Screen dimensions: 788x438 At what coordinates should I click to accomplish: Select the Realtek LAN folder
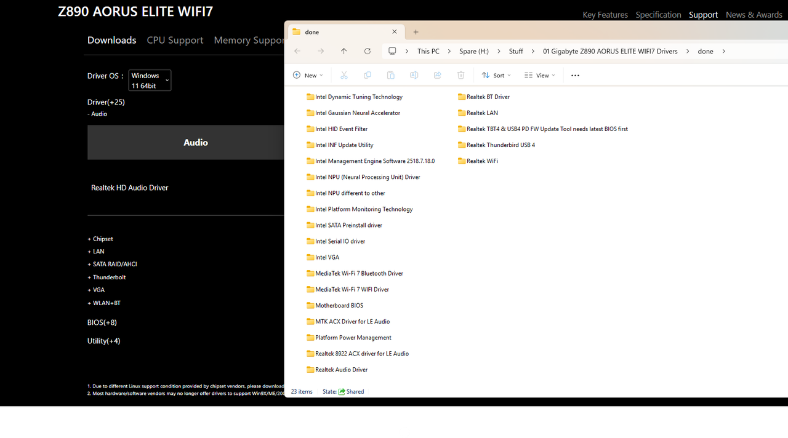478,113
